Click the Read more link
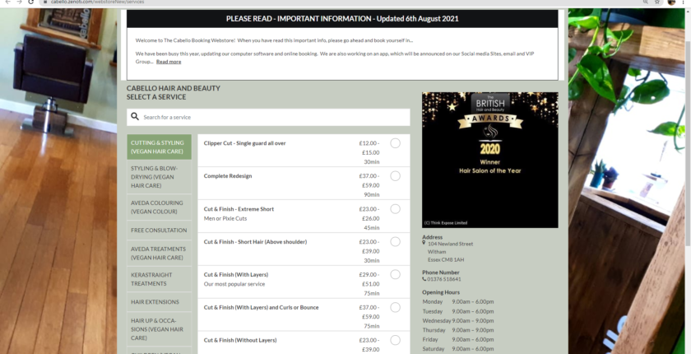This screenshot has height=354, width=691. pos(169,62)
